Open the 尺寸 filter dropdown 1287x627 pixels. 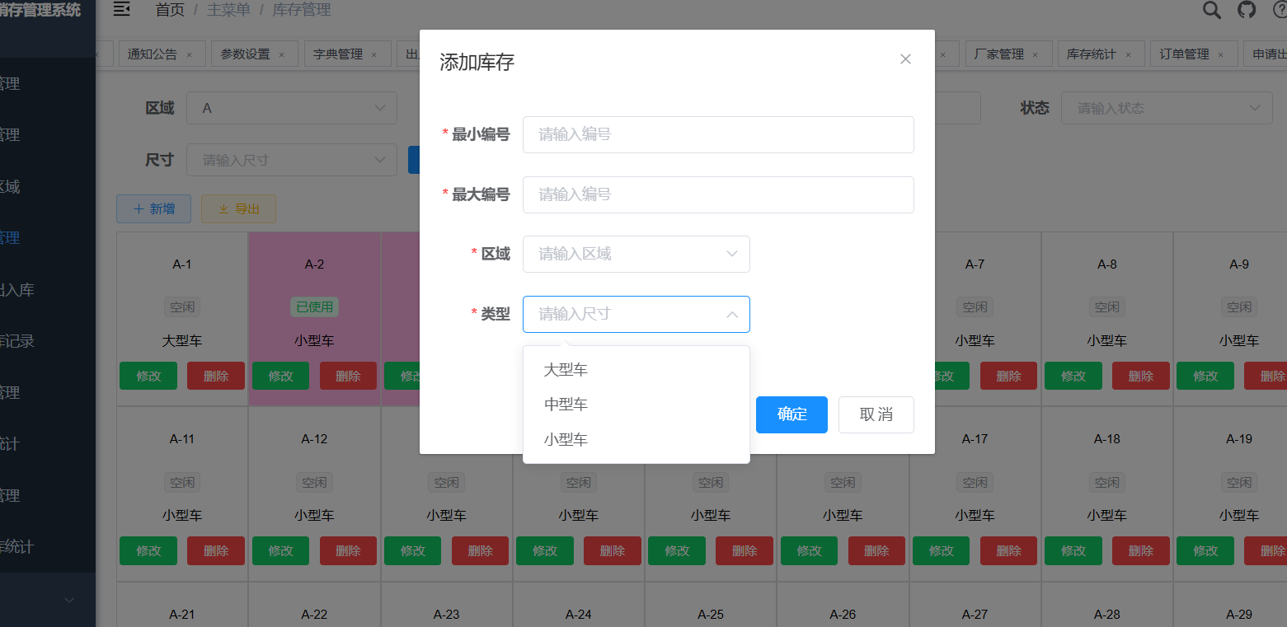pos(292,160)
